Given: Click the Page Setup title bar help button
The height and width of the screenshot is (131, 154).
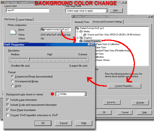Looking at the screenshot, I should [123, 2].
